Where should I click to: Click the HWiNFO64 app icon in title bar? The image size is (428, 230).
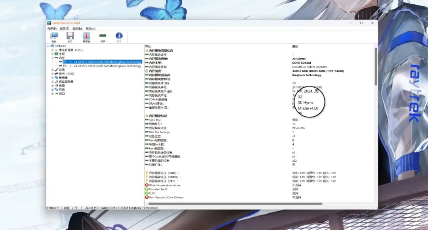49,23
